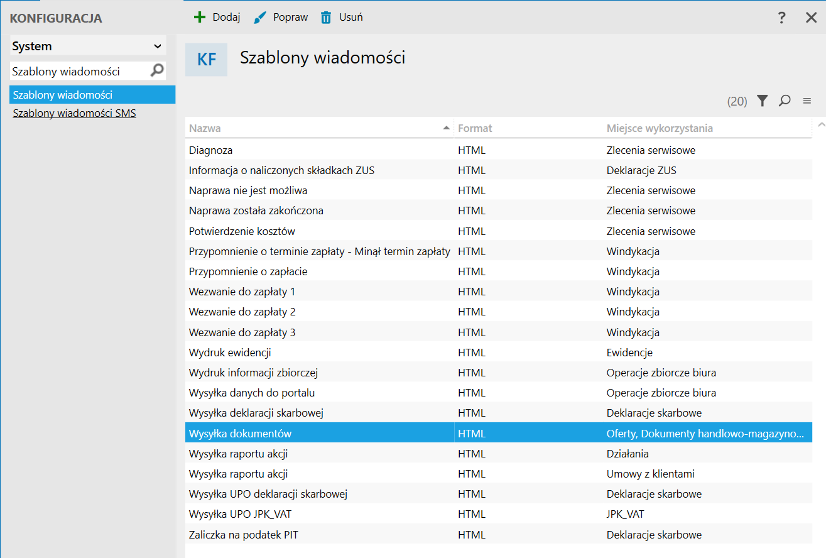The height and width of the screenshot is (558, 826).
Task: Open help with the question mark icon
Action: point(781,18)
